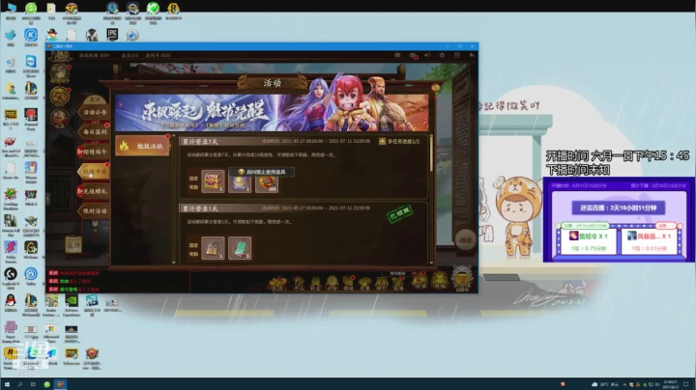
Task: Click the blue general reward in 累计登录7天
Action: (240, 182)
